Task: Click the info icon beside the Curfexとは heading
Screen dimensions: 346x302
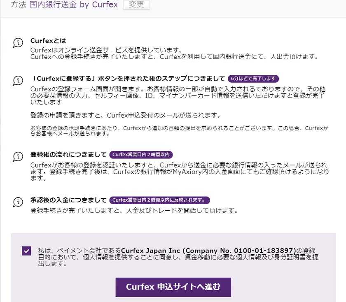Action: click(18, 42)
